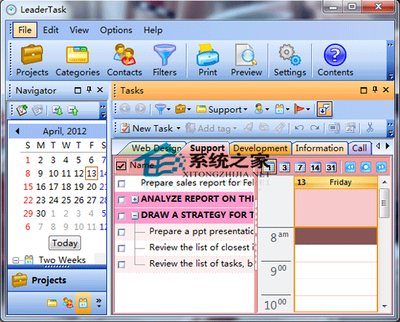Image resolution: width=400 pixels, height=322 pixels.
Task: Click the attachment paperclip icon
Action: coord(279,128)
